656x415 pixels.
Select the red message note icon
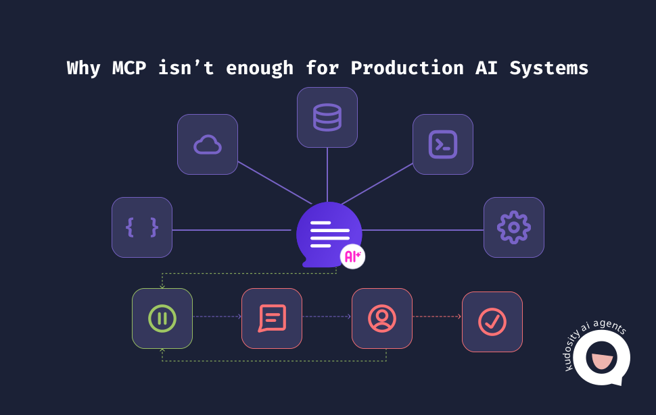click(x=273, y=319)
